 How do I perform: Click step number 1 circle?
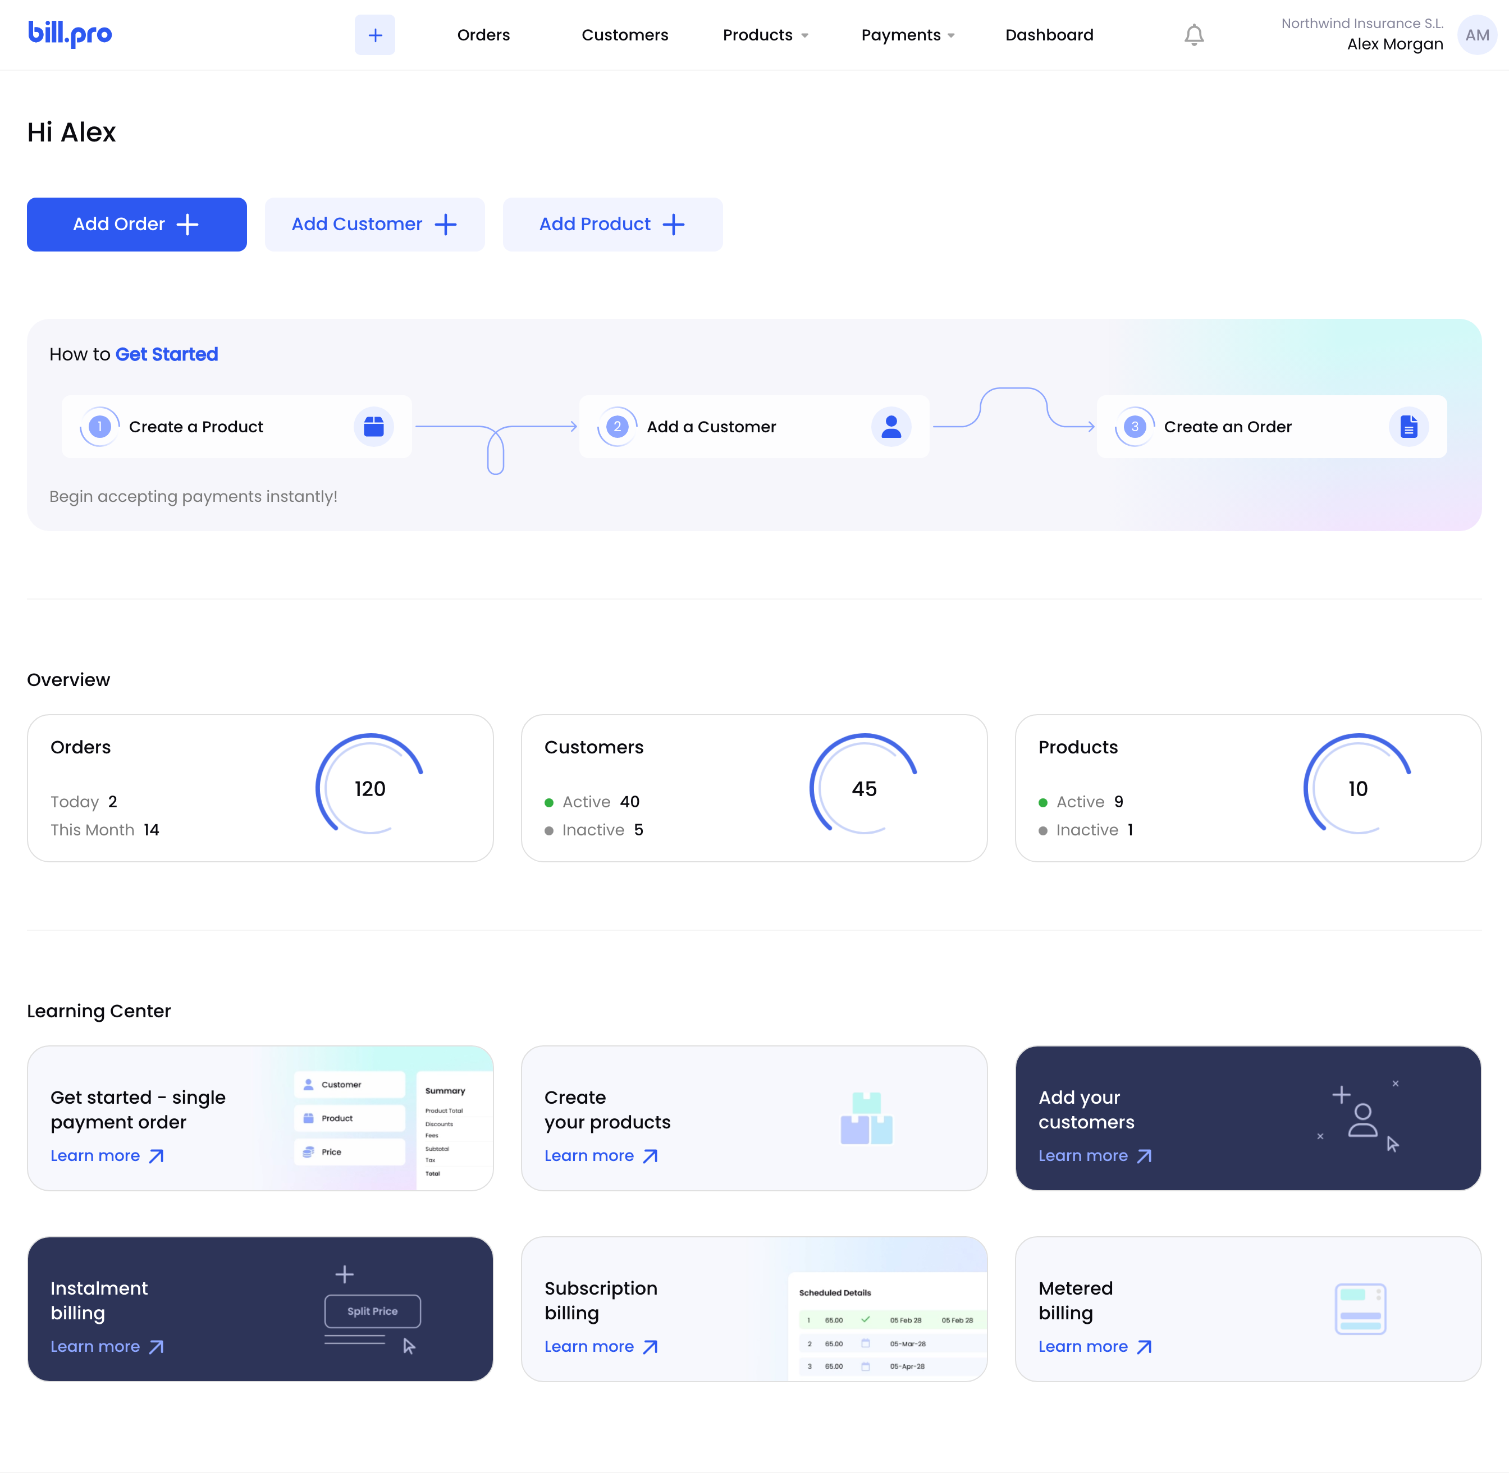tap(99, 426)
